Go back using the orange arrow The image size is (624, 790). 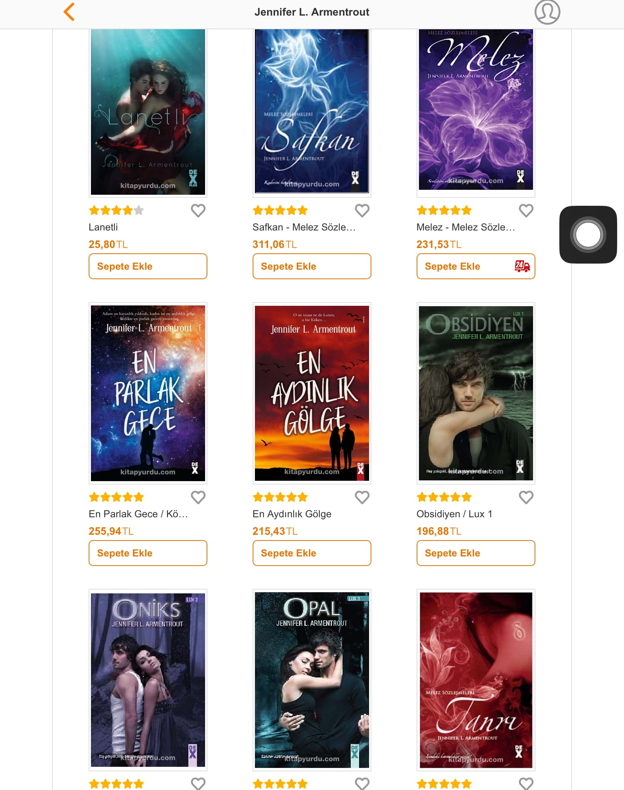(69, 12)
